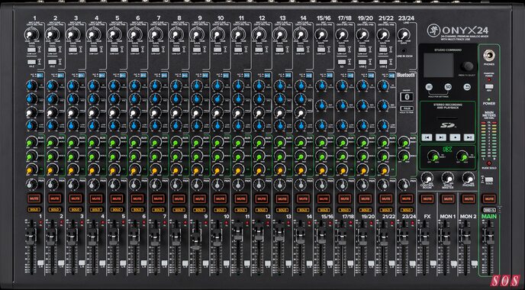The image size is (525, 290).
Task: Adjust channel 2 green Aux 1 knob
Action: tap(52, 142)
